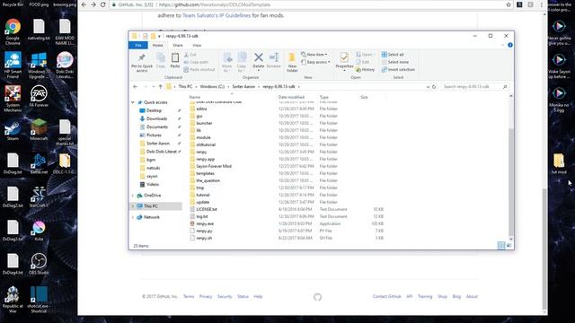Select the renpy.sh file

(x=204, y=238)
